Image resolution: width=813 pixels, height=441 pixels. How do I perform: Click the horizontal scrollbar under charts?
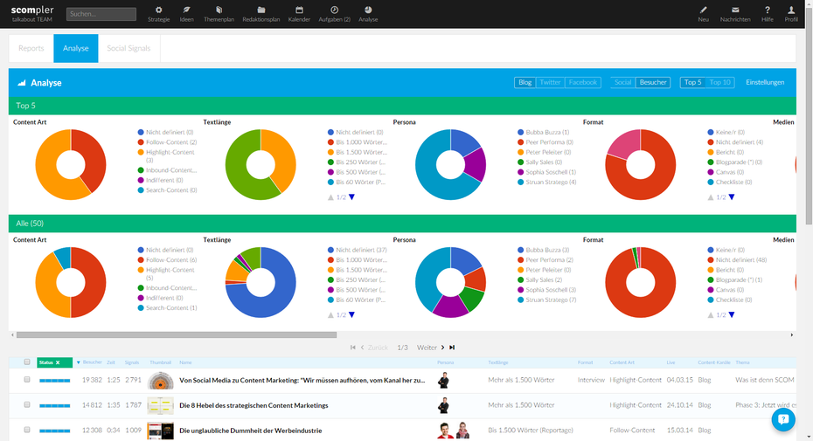point(177,334)
